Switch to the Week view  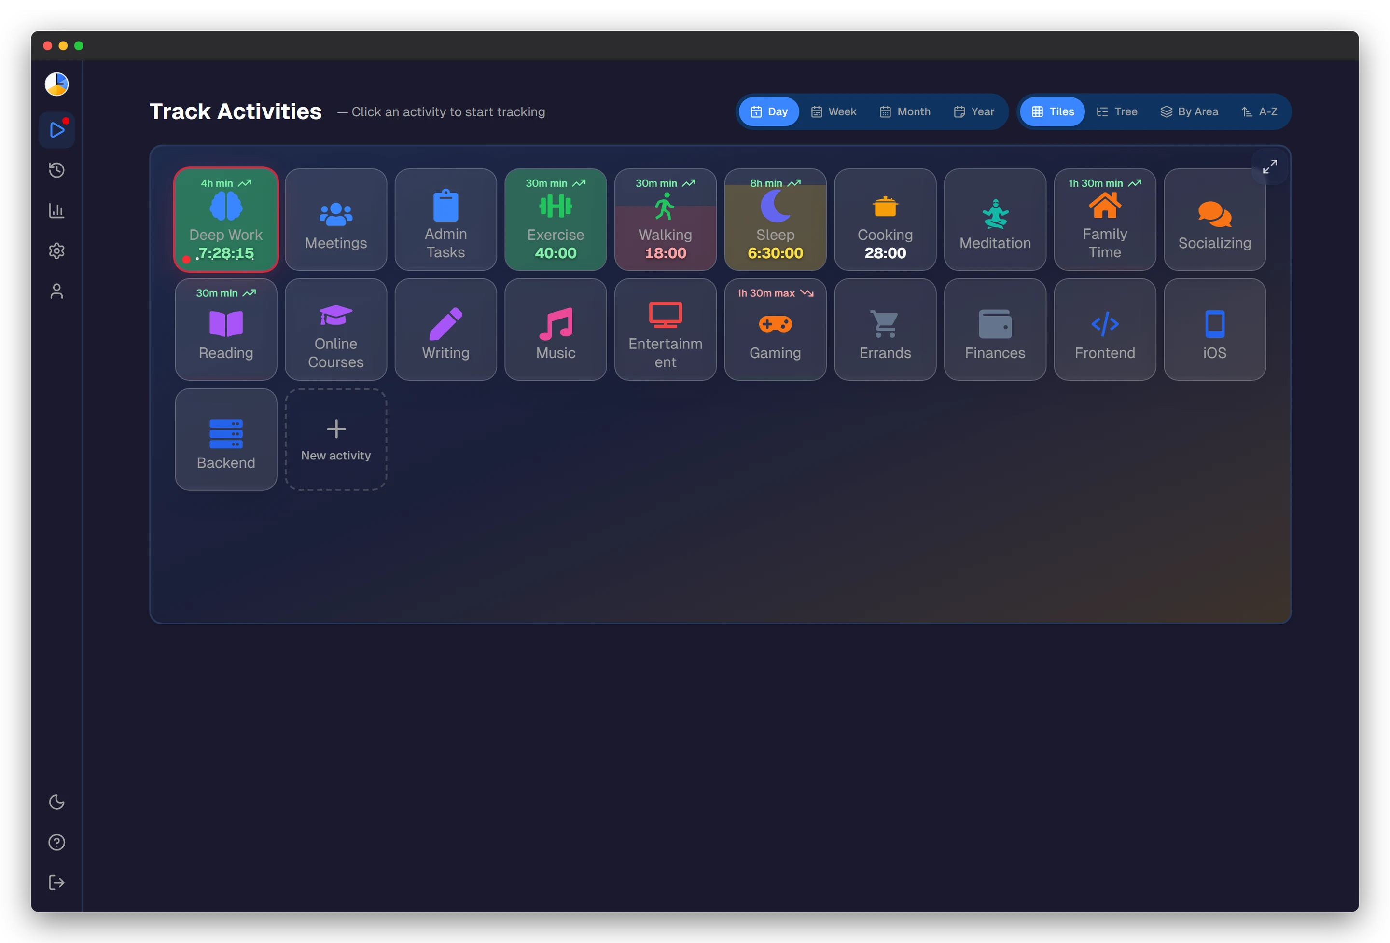click(834, 112)
